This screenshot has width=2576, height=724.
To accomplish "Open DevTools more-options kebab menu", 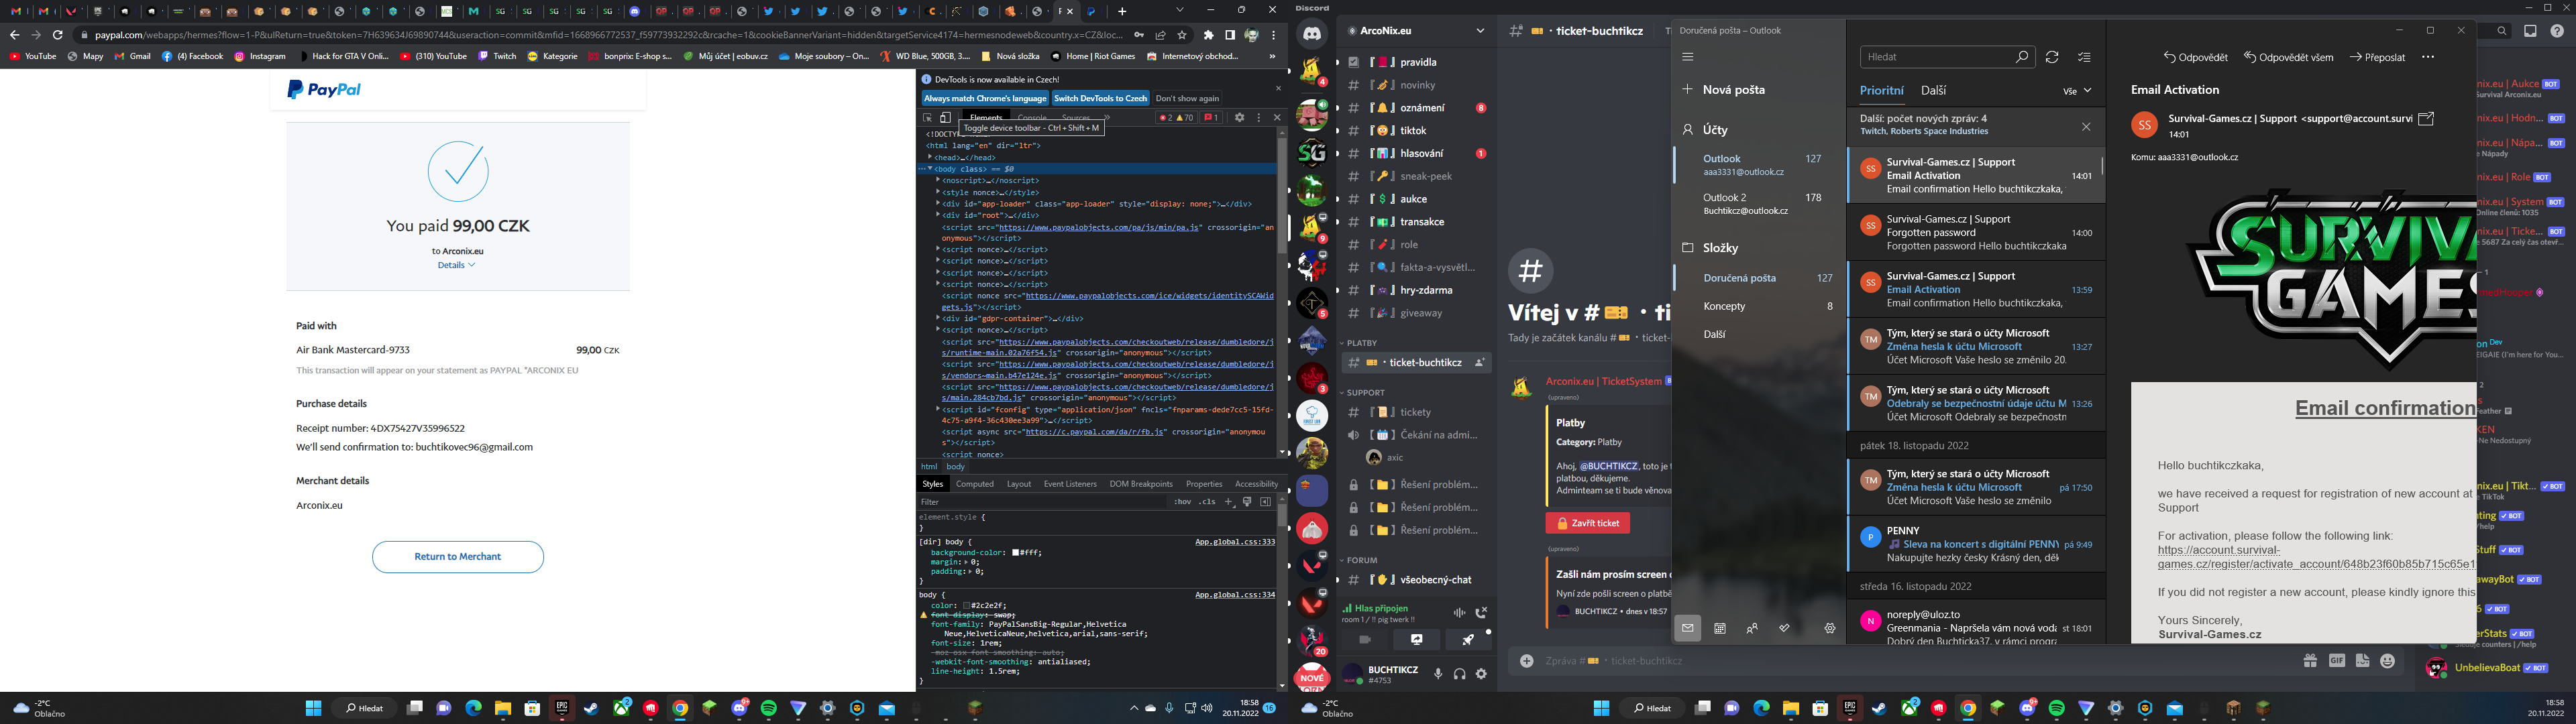I will [x=1259, y=118].
